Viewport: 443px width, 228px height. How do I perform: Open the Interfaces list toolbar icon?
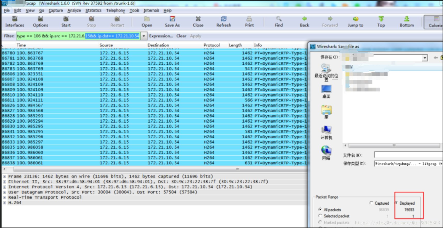click(15, 22)
